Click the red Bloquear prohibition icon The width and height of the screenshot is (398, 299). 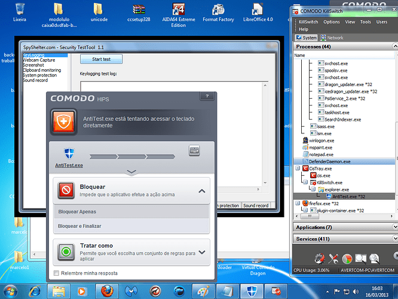(66, 190)
